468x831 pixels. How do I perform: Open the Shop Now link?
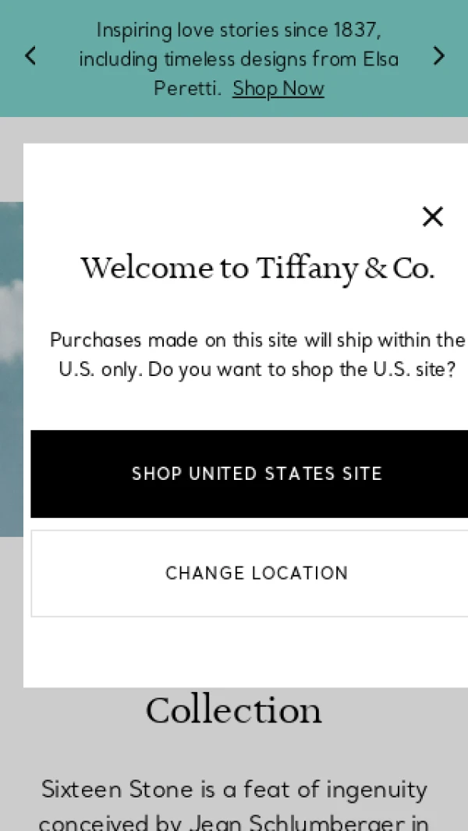click(278, 89)
